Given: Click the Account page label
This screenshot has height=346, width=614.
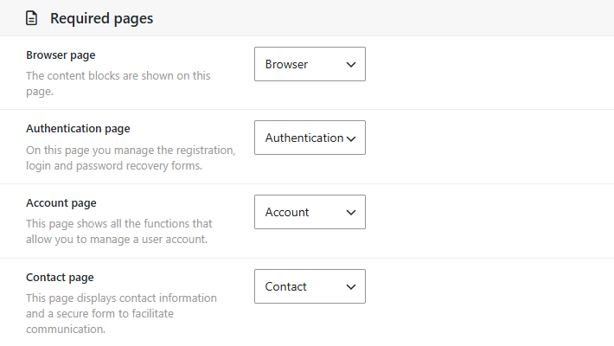Looking at the screenshot, I should [61, 203].
